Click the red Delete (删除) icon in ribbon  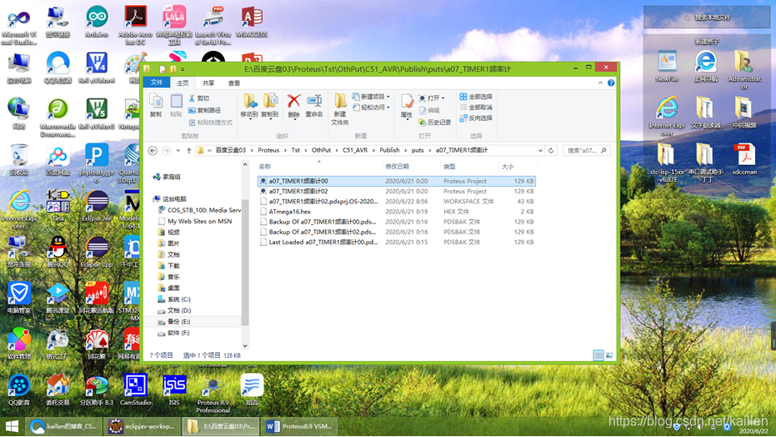coord(293,103)
